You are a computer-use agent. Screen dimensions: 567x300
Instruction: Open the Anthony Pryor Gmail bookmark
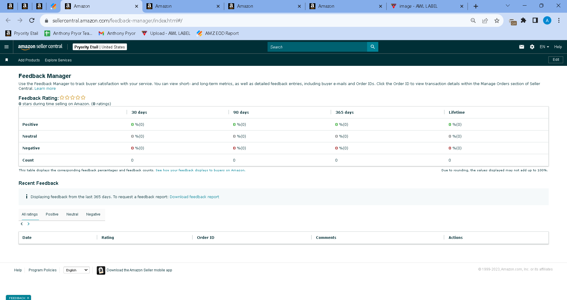point(117,33)
